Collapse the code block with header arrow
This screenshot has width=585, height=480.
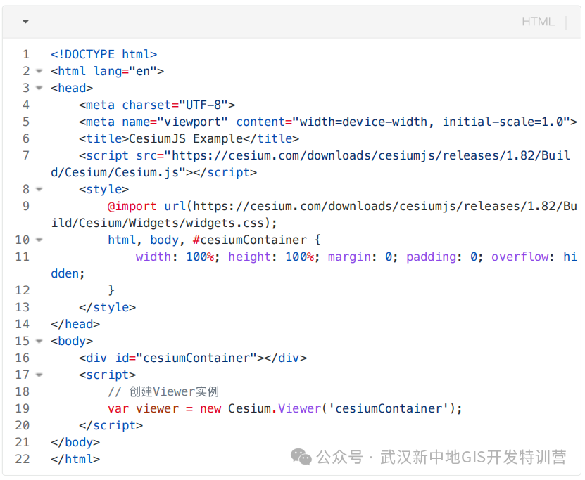click(x=25, y=22)
